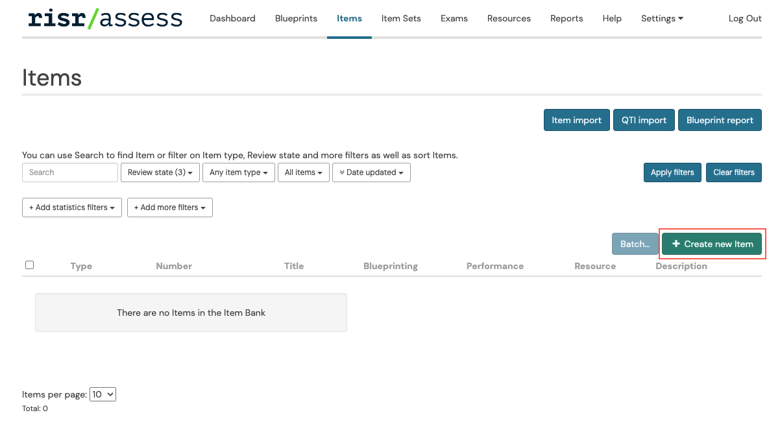This screenshot has width=780, height=439.
Task: Click the risr/assess logo
Action: pyautogui.click(x=105, y=19)
